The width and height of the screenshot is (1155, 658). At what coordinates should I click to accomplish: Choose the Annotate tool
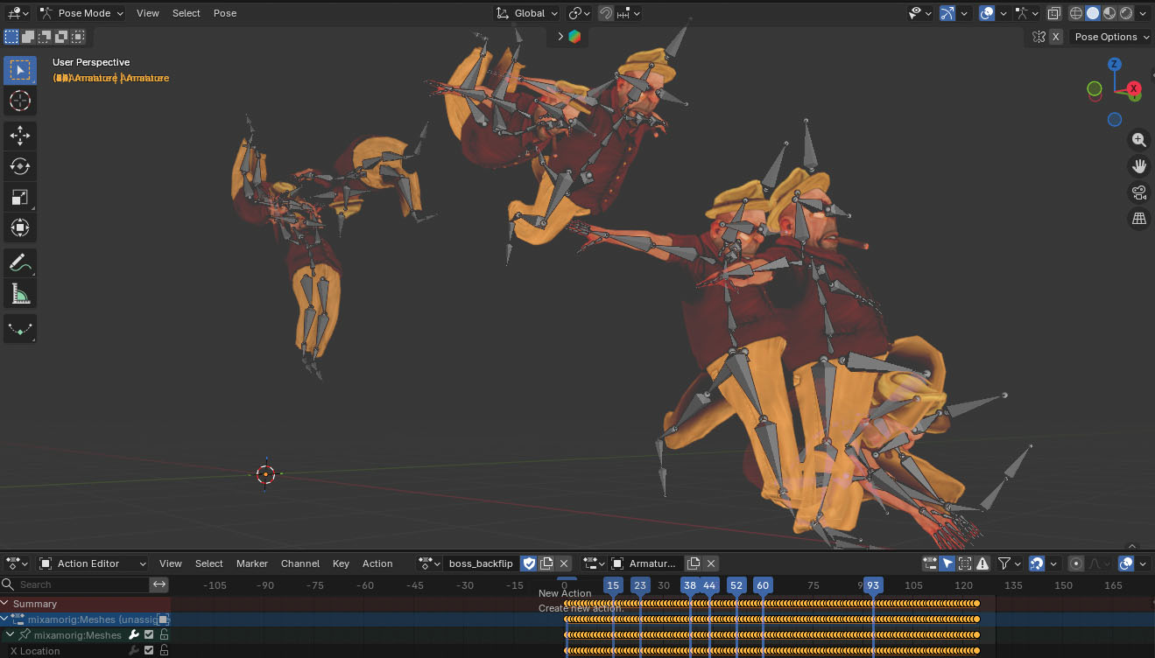(x=20, y=262)
